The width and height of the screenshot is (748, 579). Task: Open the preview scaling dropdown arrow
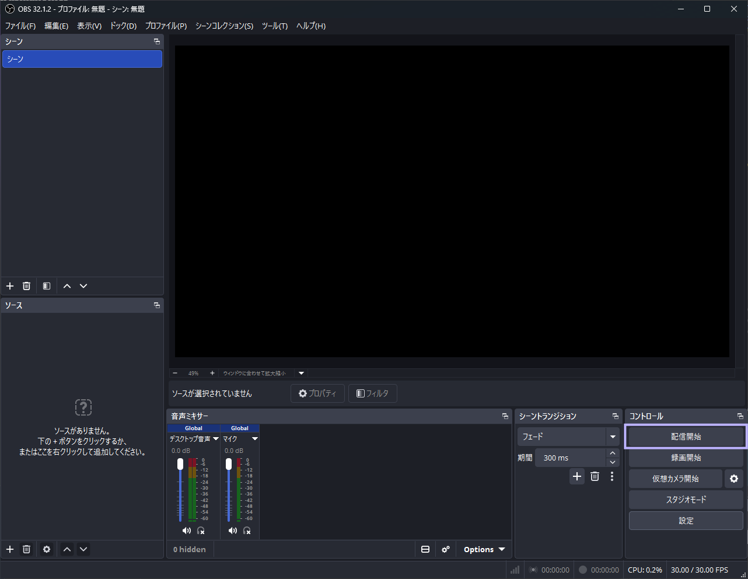(302, 373)
